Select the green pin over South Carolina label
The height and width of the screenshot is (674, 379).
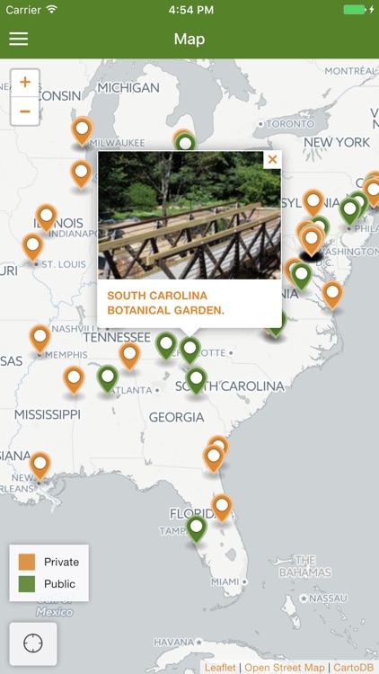point(197,380)
